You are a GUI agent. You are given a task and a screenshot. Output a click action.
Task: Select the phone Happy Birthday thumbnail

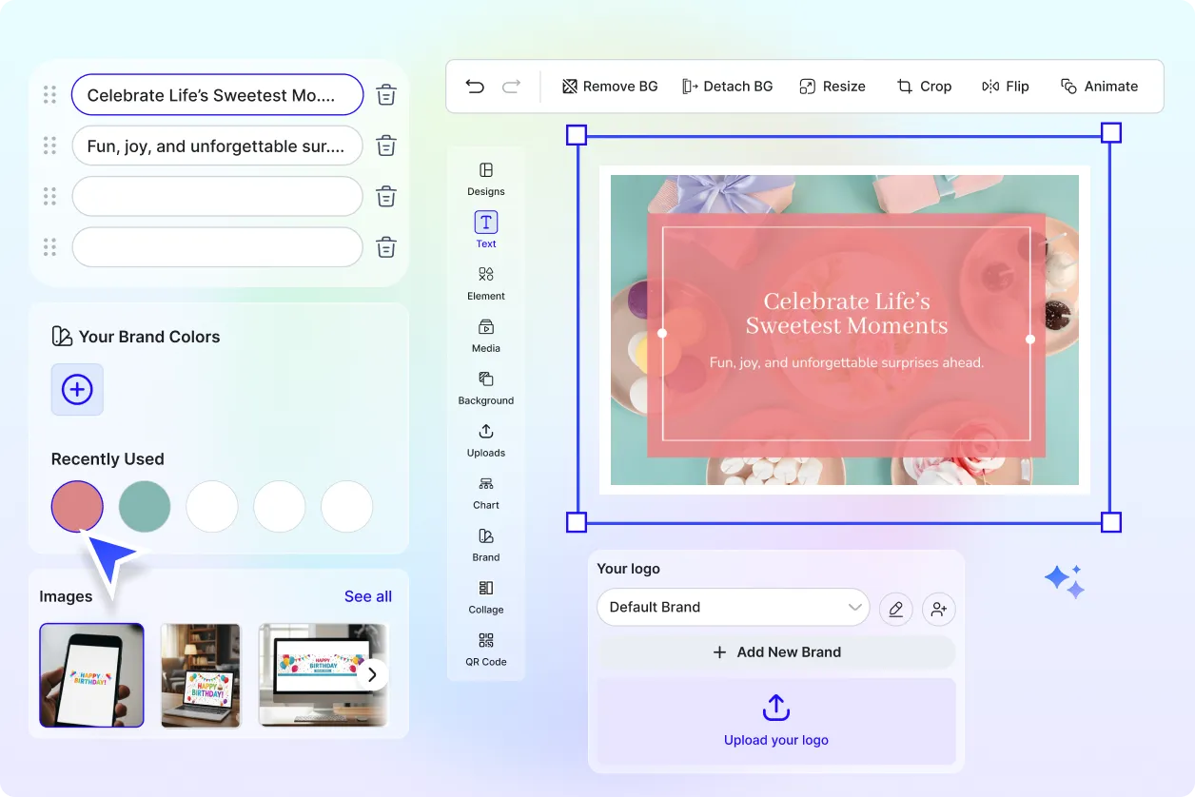[x=91, y=675]
